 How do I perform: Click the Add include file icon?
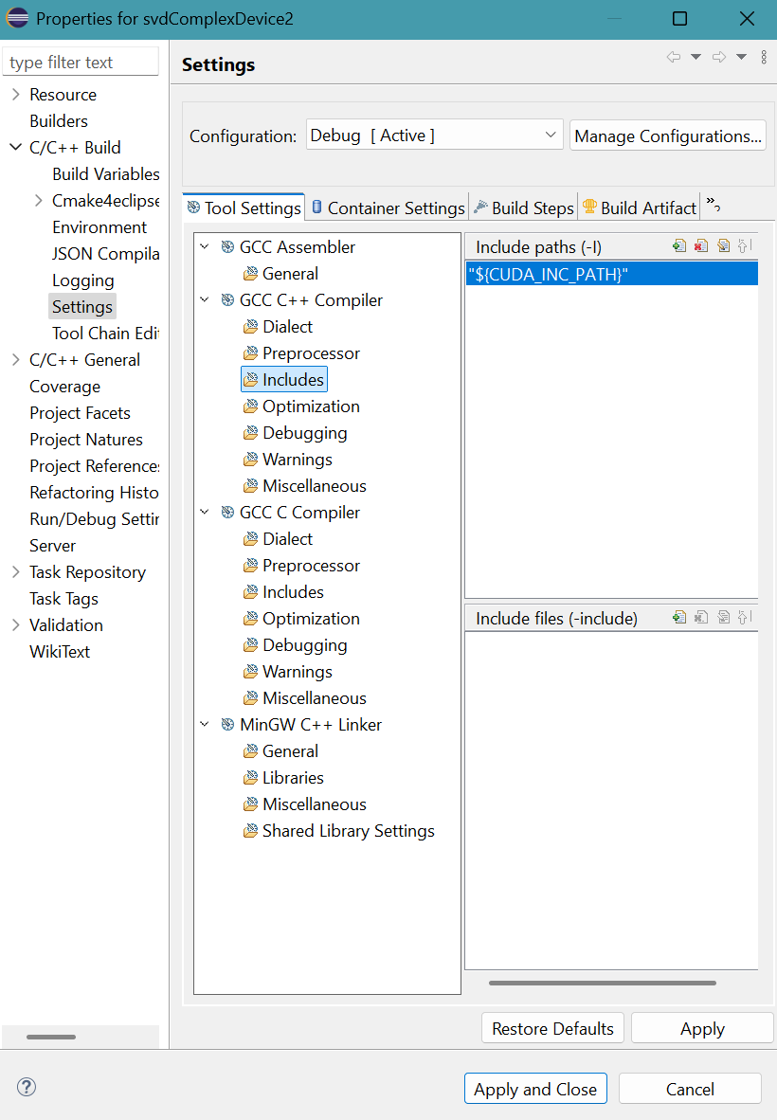coord(679,618)
